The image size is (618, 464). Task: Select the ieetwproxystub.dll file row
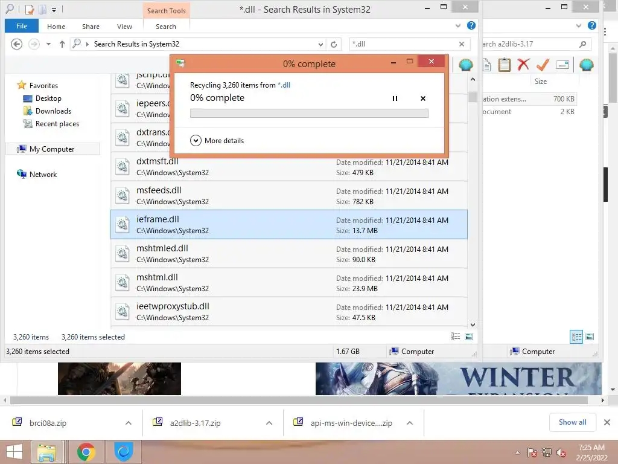click(x=289, y=312)
